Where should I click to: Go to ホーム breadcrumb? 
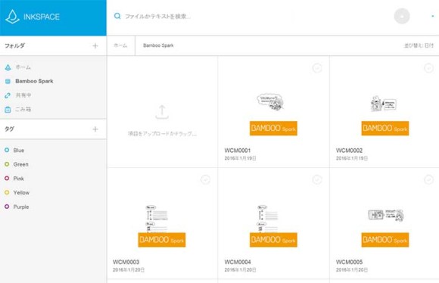120,45
